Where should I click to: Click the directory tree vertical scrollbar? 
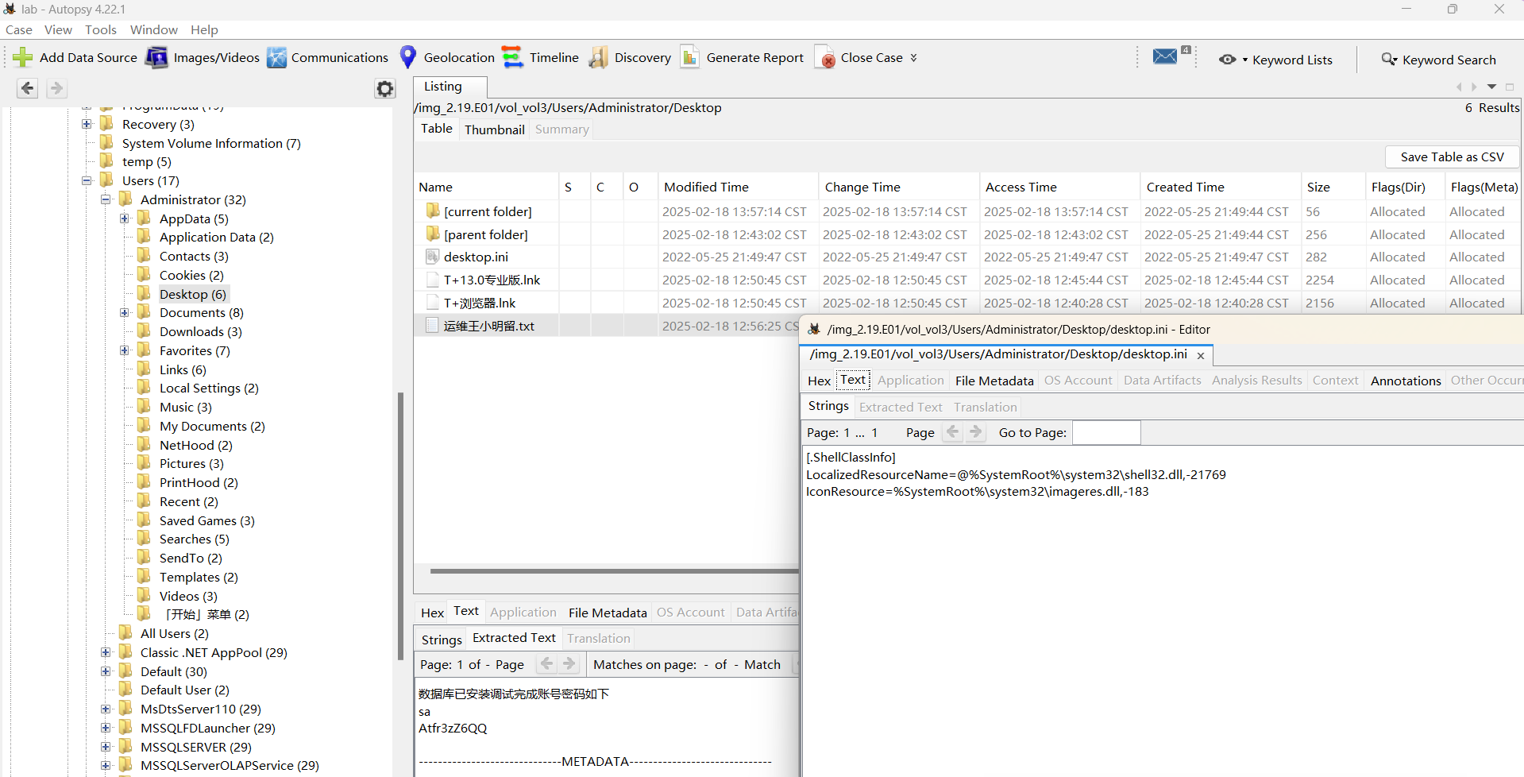(401, 525)
